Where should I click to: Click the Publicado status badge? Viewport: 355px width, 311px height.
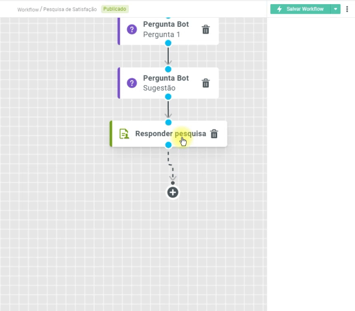(x=115, y=9)
